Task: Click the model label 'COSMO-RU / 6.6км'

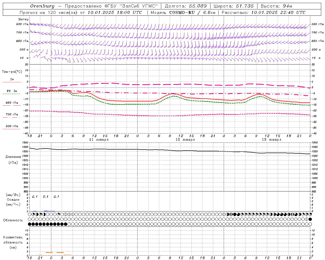Action: [x=192, y=12]
